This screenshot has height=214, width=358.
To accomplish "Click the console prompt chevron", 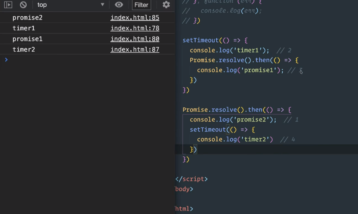I will pos(6,60).
